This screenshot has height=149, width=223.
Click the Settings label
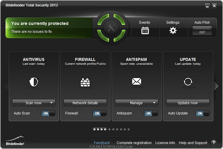(x=173, y=23)
